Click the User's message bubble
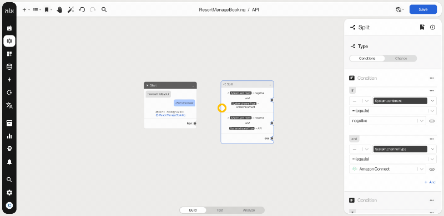 (184, 103)
